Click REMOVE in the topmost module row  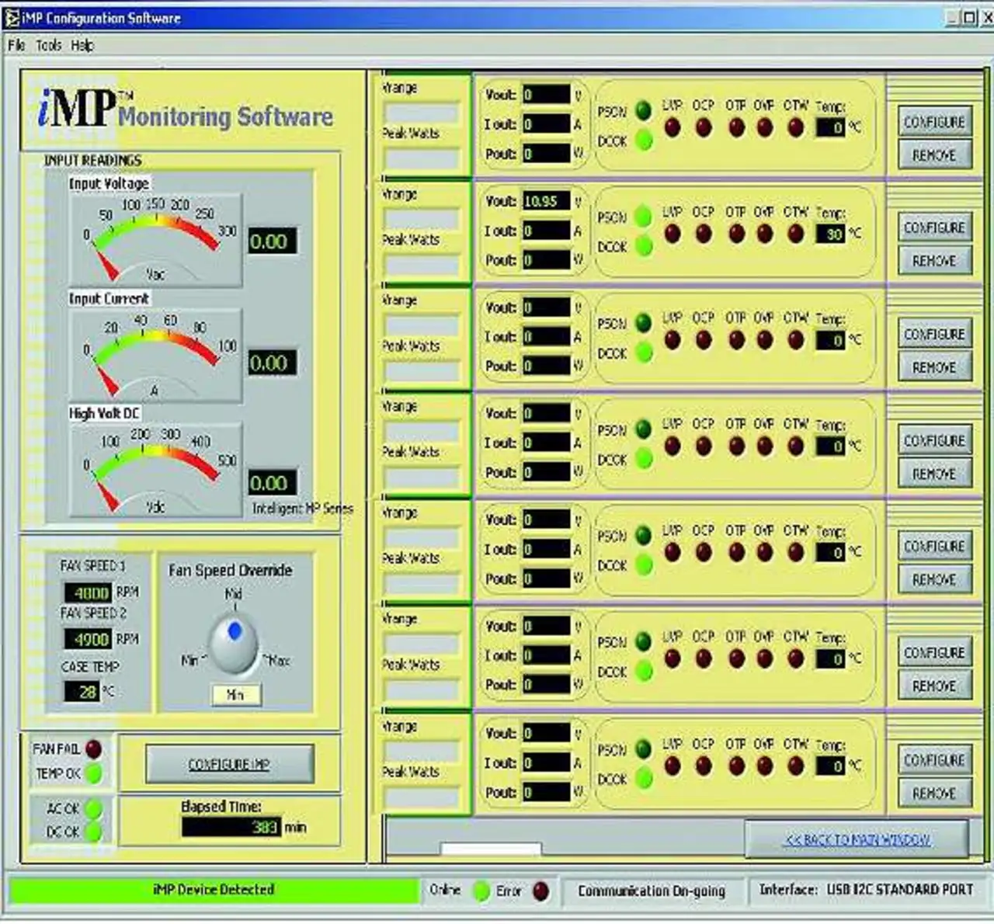pyautogui.click(x=935, y=155)
